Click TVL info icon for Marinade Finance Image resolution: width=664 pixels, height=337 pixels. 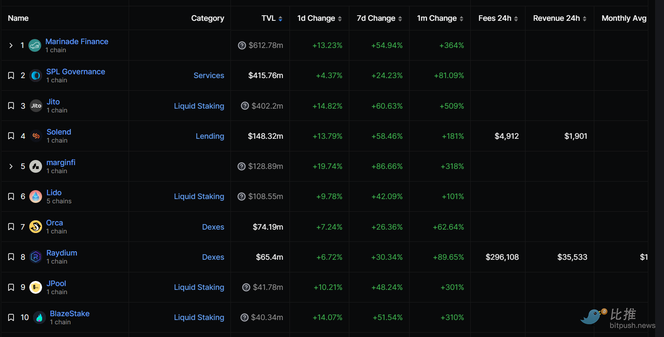(242, 45)
